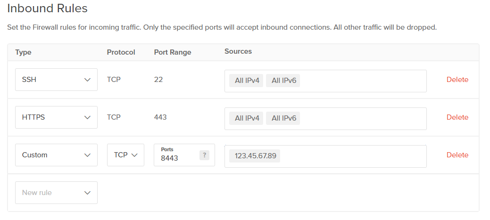This screenshot has height=220, width=490.
Task: Delete the SSH inbound rule
Action: pyautogui.click(x=457, y=80)
